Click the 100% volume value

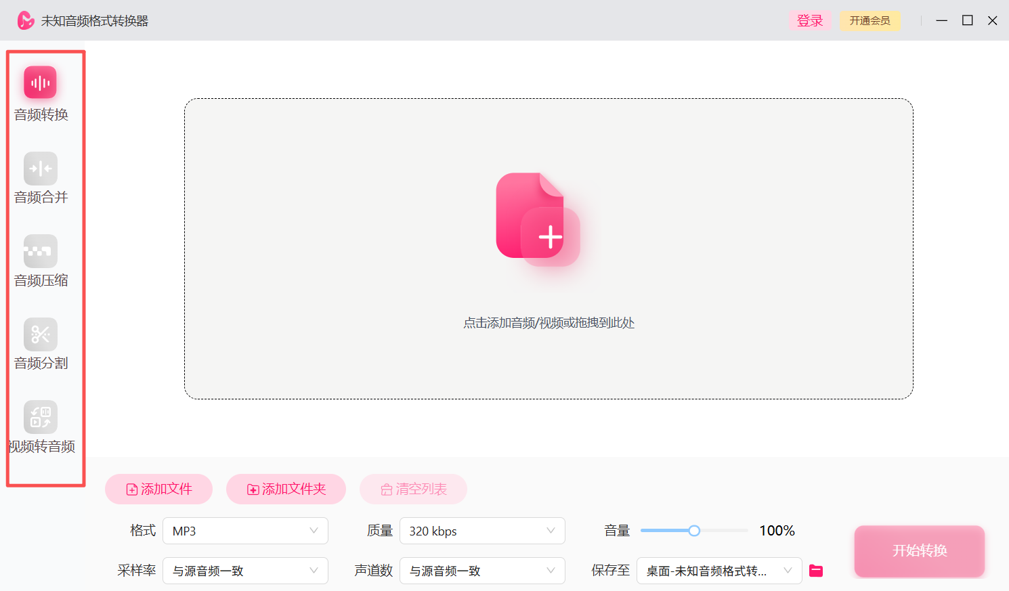pyautogui.click(x=777, y=531)
